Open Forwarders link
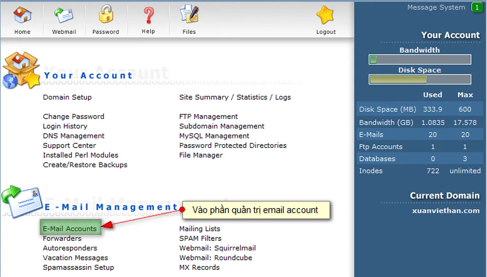This screenshot has width=487, height=277. tap(62, 238)
